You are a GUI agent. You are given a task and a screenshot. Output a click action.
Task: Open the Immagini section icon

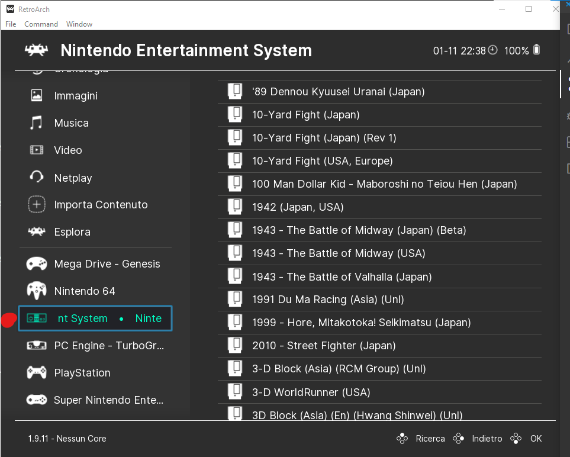(x=36, y=96)
